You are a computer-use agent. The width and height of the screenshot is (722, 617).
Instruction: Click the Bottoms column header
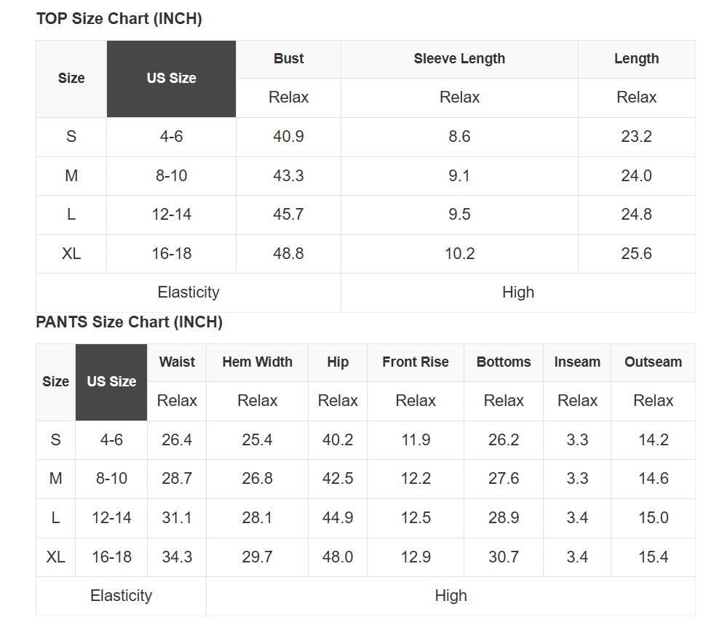tap(504, 362)
